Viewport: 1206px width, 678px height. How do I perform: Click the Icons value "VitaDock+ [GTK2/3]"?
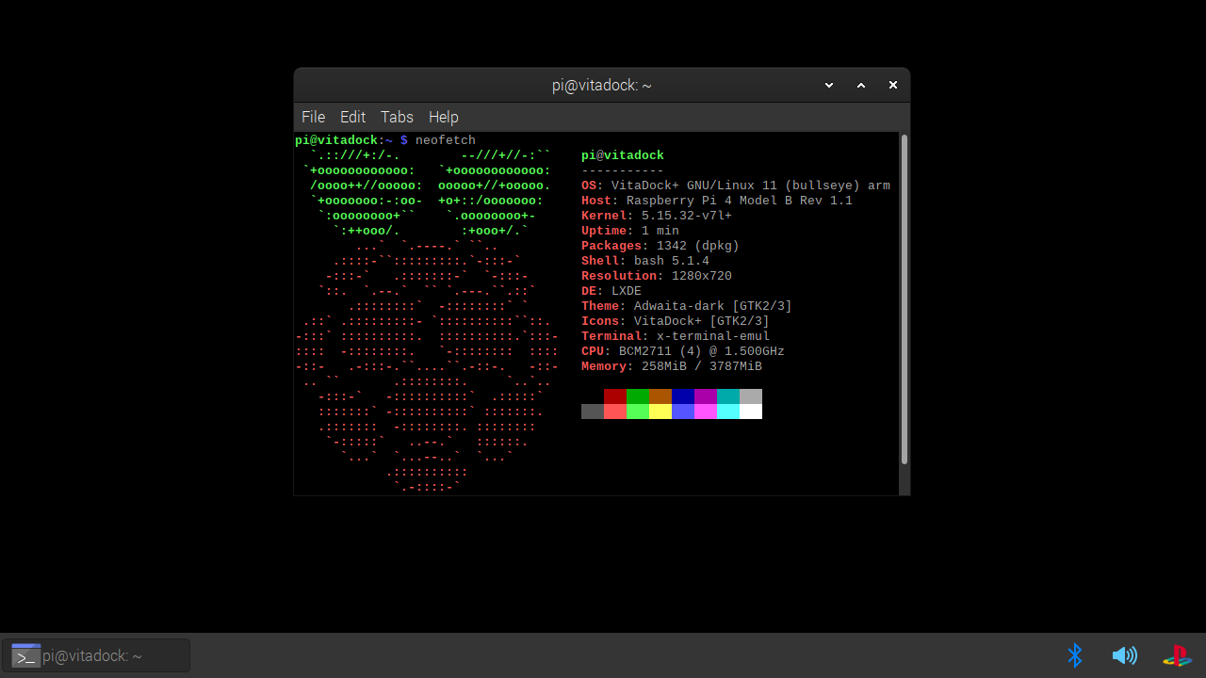[702, 321]
